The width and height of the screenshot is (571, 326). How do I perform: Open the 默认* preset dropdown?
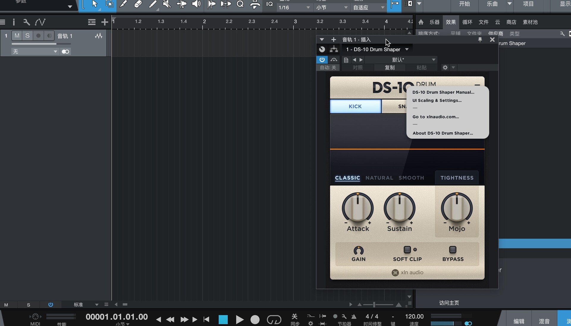tap(401, 60)
